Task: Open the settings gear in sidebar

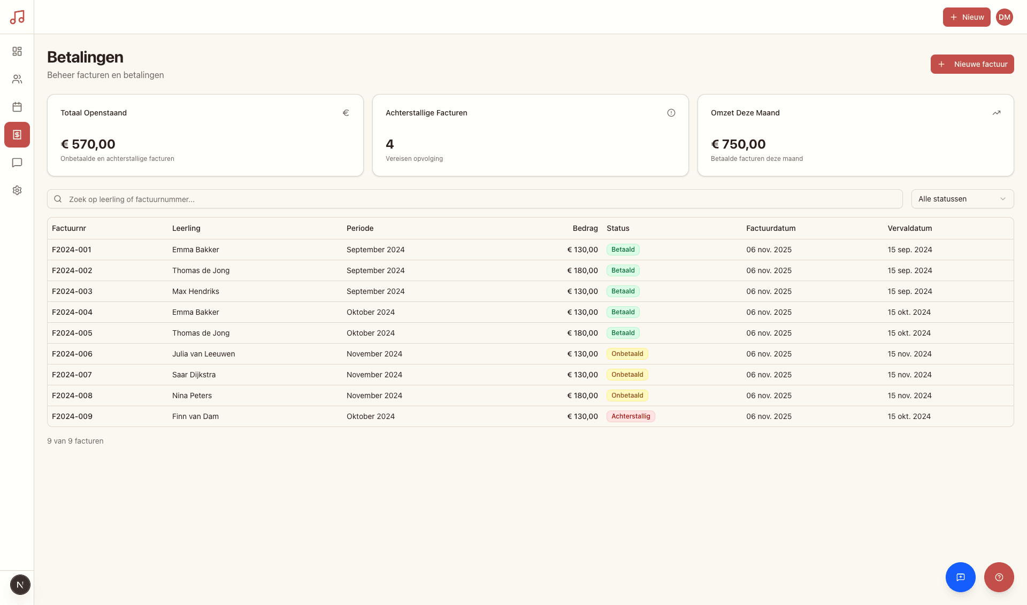Action: 17,190
